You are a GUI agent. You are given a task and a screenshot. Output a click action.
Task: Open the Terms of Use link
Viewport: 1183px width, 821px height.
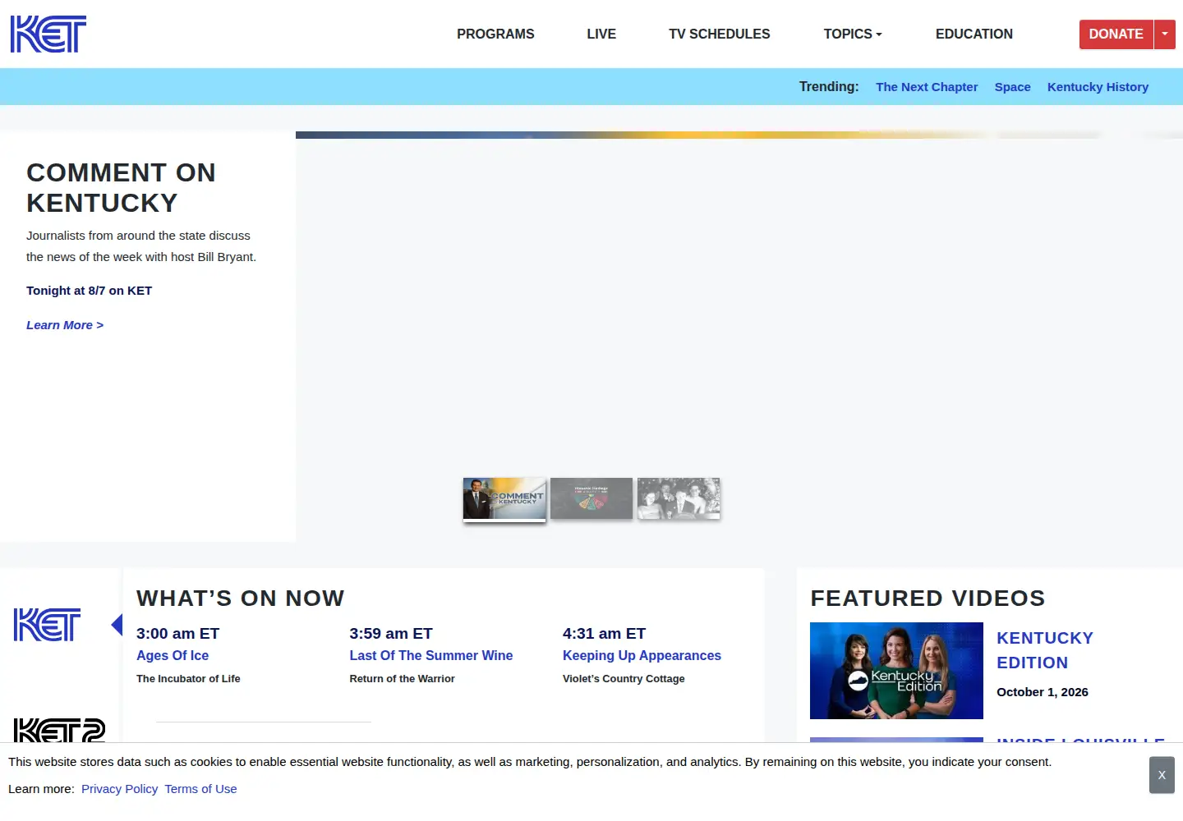(x=200, y=789)
